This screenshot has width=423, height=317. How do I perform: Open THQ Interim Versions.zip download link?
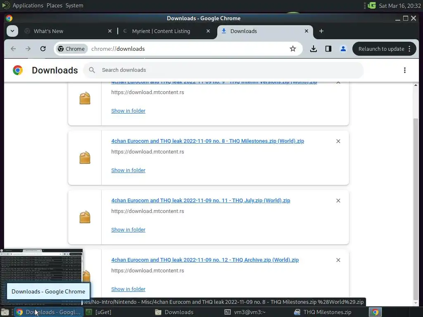(x=214, y=82)
